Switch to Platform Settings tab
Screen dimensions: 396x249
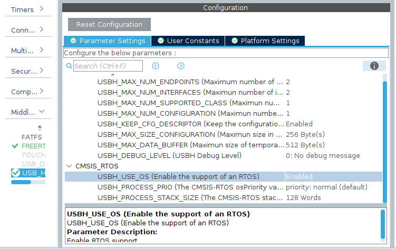265,41
